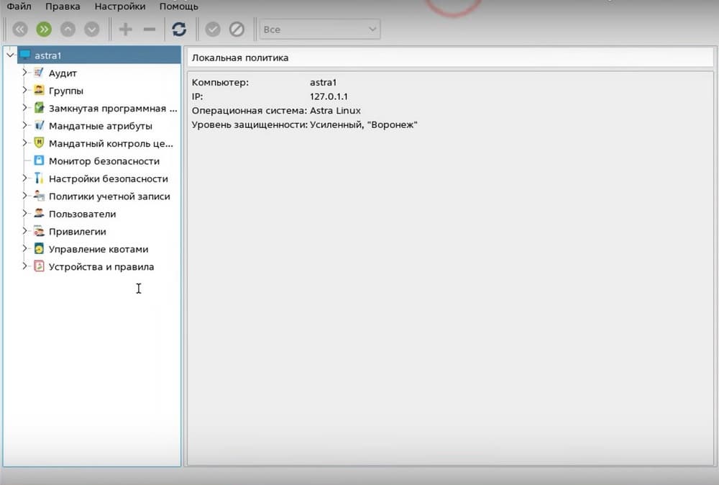Screen dimensions: 719x485
Task: Expand the Пользователи tree node
Action: coord(24,214)
